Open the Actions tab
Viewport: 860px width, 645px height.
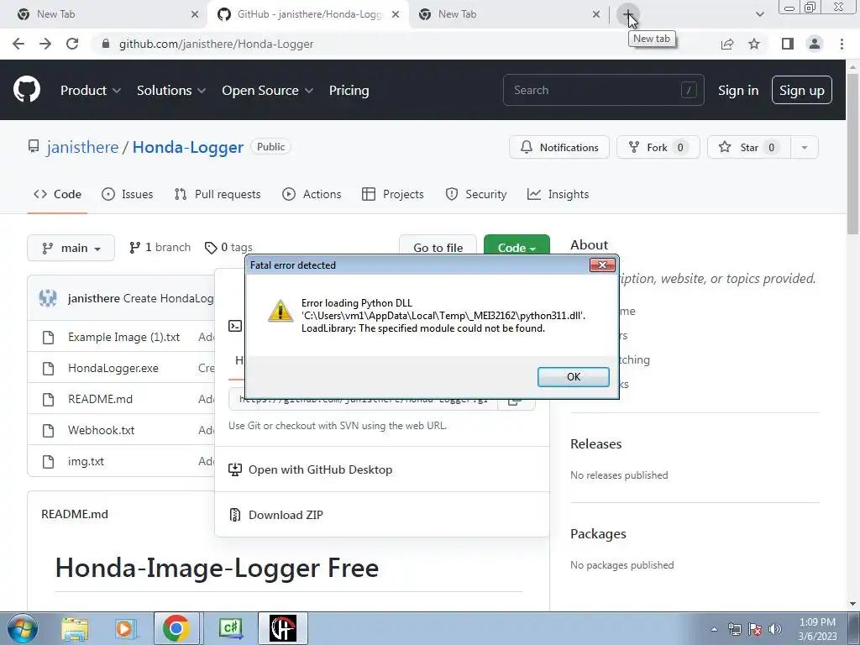point(312,194)
